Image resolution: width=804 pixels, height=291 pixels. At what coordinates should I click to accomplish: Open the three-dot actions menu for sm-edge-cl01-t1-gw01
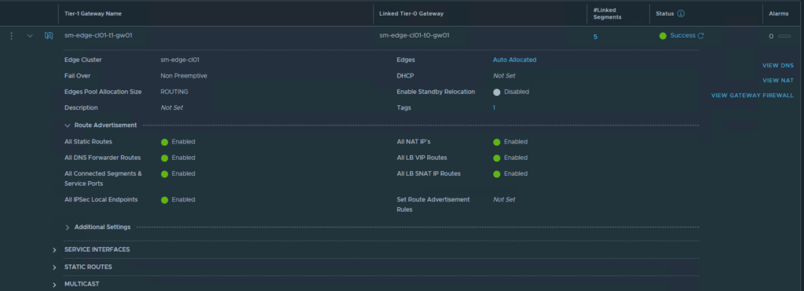point(12,36)
